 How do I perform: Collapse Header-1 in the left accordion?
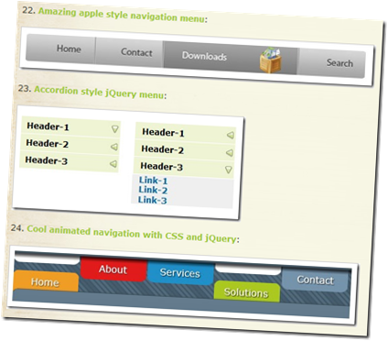[x=70, y=127]
